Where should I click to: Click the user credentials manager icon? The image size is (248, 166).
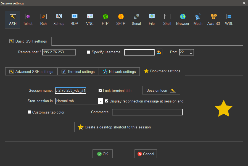(159, 52)
